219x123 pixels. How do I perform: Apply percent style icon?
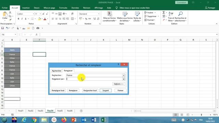86,19
